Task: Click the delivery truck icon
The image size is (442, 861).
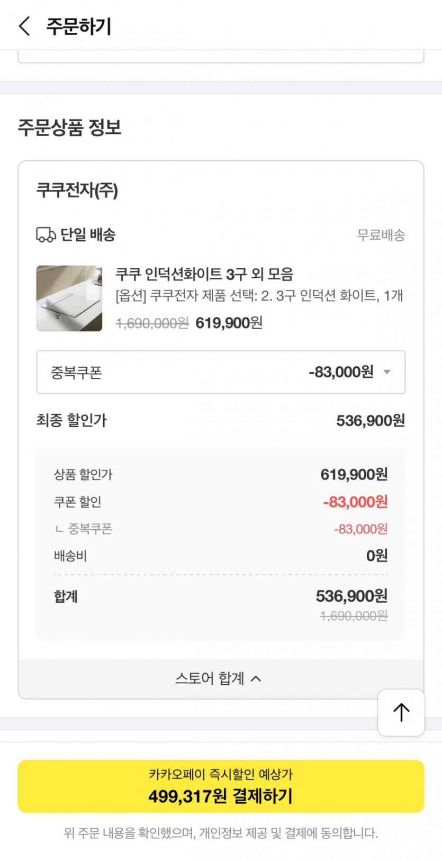Action: tap(46, 234)
